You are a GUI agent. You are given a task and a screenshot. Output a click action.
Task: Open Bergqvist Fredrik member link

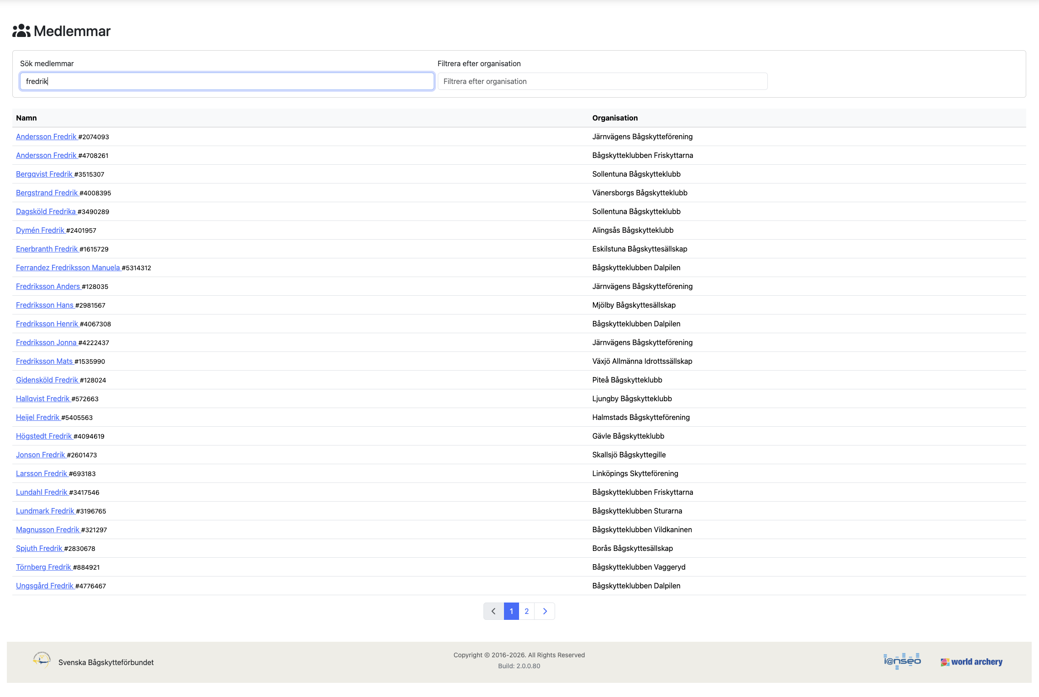[x=44, y=174]
